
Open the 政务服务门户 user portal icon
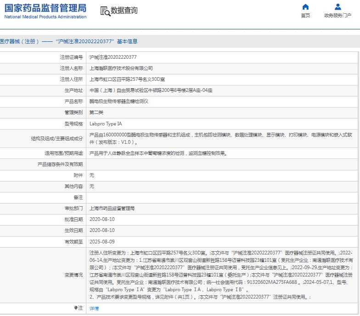click(338, 7)
